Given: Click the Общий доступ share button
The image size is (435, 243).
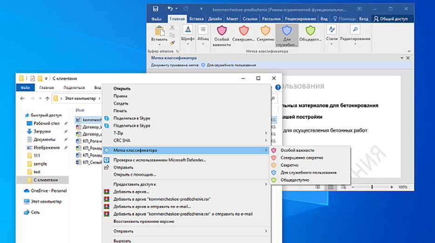Looking at the screenshot, I should click(391, 19).
